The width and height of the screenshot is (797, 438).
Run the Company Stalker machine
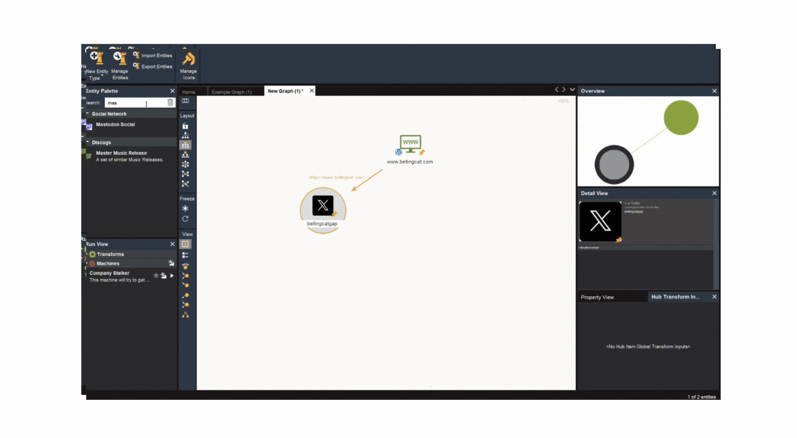(172, 276)
